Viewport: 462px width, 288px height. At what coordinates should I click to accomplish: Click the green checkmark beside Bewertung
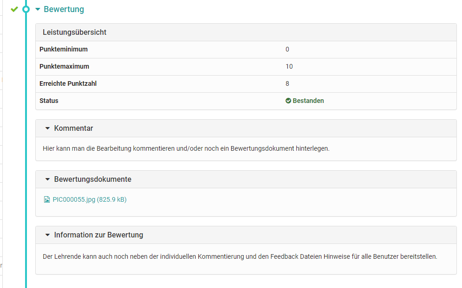coord(14,9)
